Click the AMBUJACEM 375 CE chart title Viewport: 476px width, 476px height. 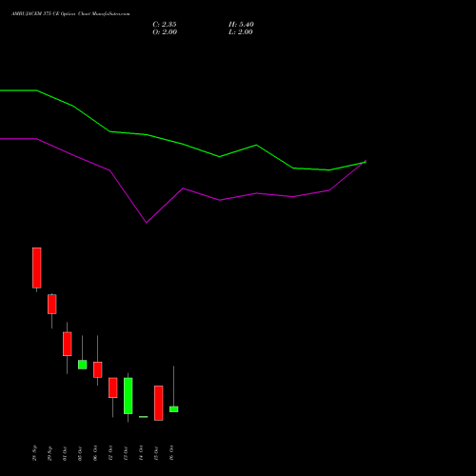[70, 14]
